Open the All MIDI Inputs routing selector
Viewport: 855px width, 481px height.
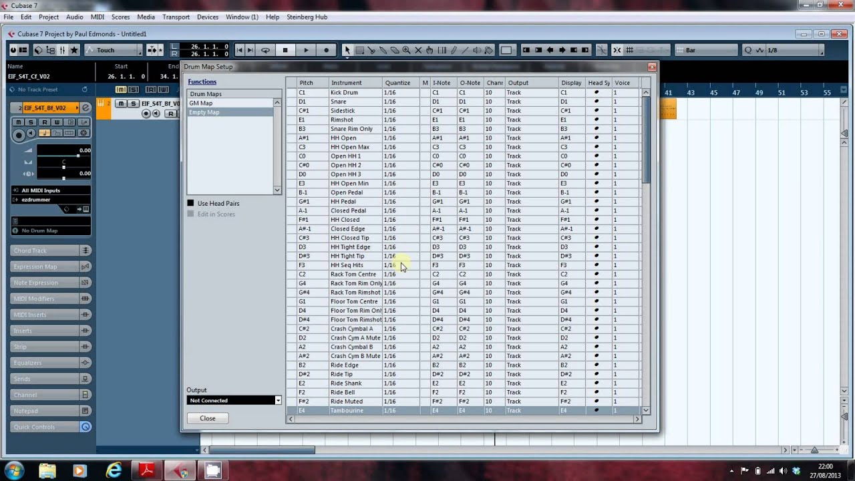point(51,190)
